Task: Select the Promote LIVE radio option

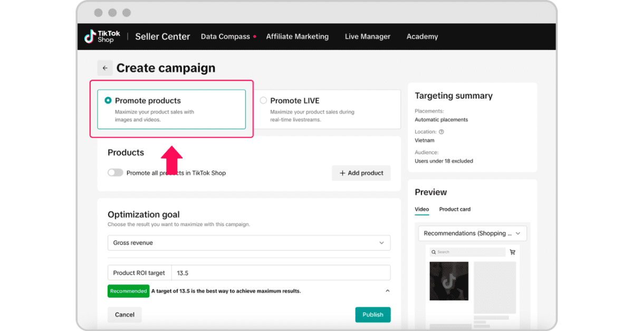Action: 263,101
